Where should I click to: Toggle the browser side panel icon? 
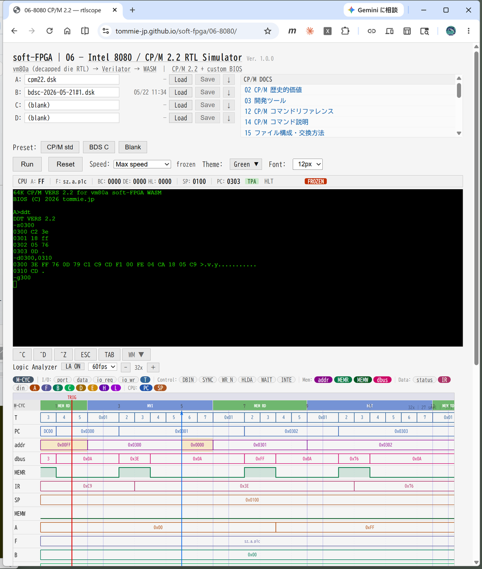tap(85, 31)
